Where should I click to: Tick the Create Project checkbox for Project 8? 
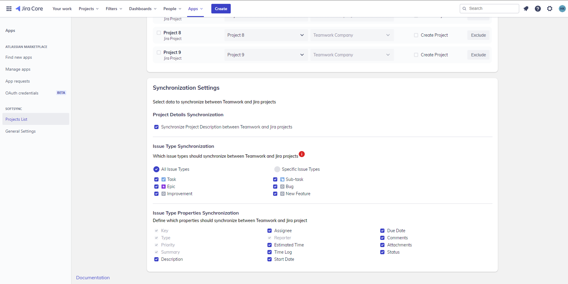[x=416, y=35]
